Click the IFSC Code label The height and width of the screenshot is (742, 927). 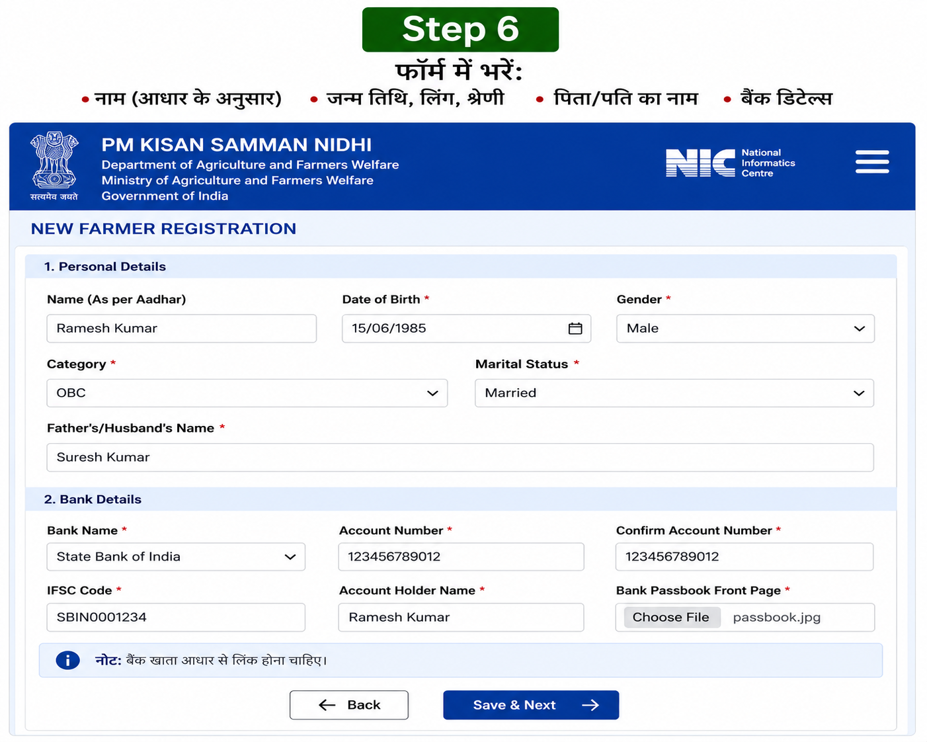pyautogui.click(x=79, y=591)
